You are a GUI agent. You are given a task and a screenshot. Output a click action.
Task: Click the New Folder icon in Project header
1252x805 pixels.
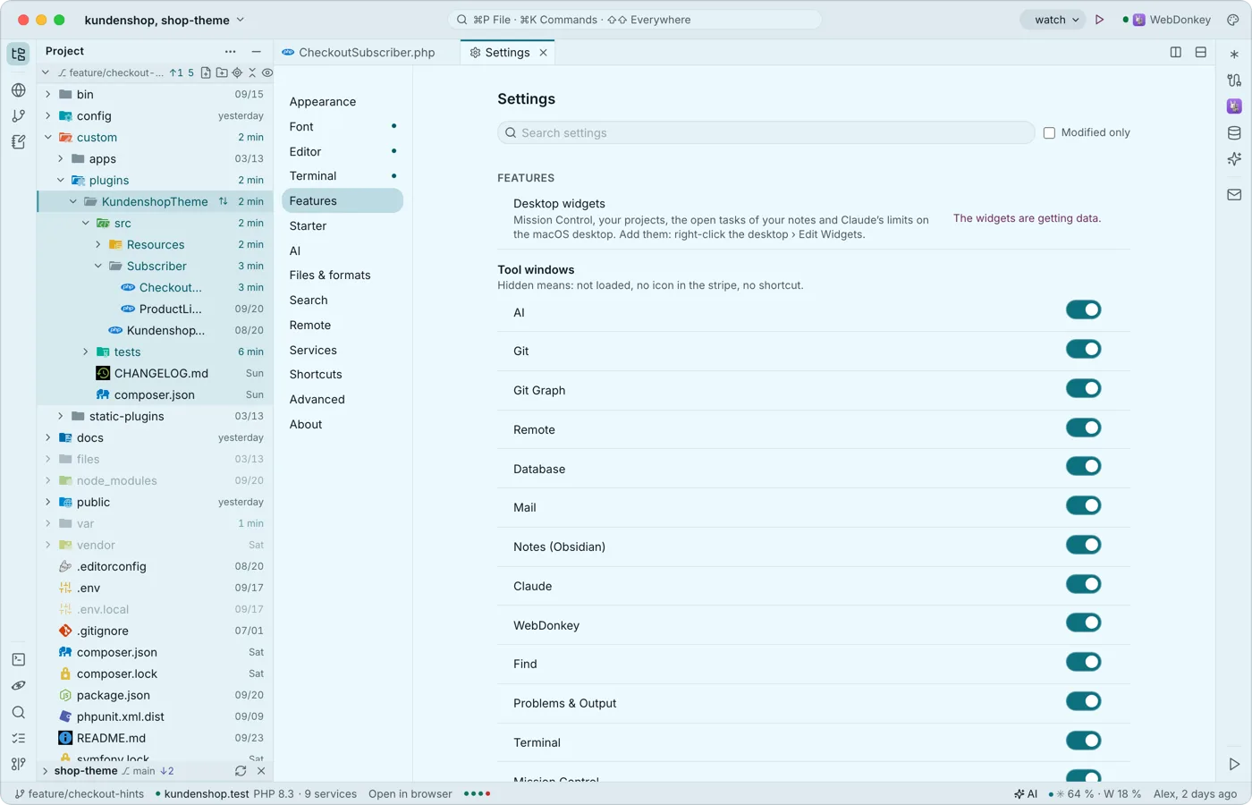pyautogui.click(x=222, y=72)
